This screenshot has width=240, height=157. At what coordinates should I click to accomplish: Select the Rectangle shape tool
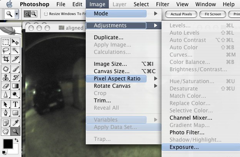click(x=15, y=113)
